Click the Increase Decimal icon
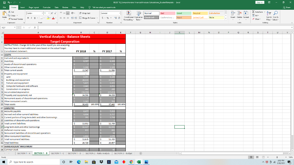The width and height of the screenshot is (294, 165). pyautogui.click(x=115, y=18)
